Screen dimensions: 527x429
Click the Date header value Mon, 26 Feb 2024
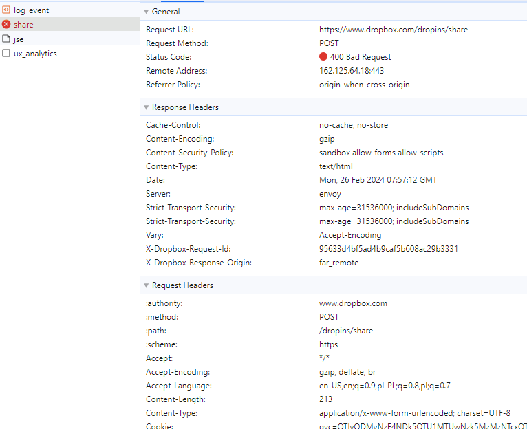(x=378, y=180)
